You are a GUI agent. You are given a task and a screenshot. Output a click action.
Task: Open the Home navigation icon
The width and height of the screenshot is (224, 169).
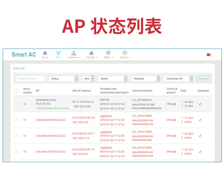(45, 53)
